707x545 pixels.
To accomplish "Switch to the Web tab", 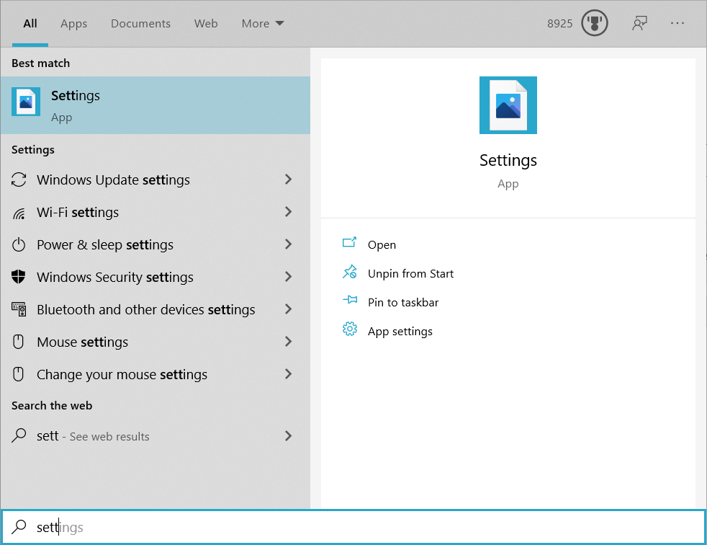I will 206,24.
